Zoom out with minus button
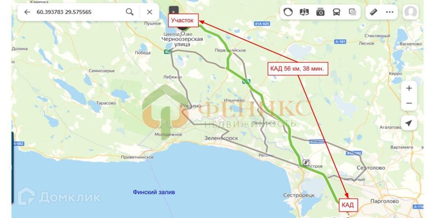Screen dimensions: 438x218 pos(409,103)
